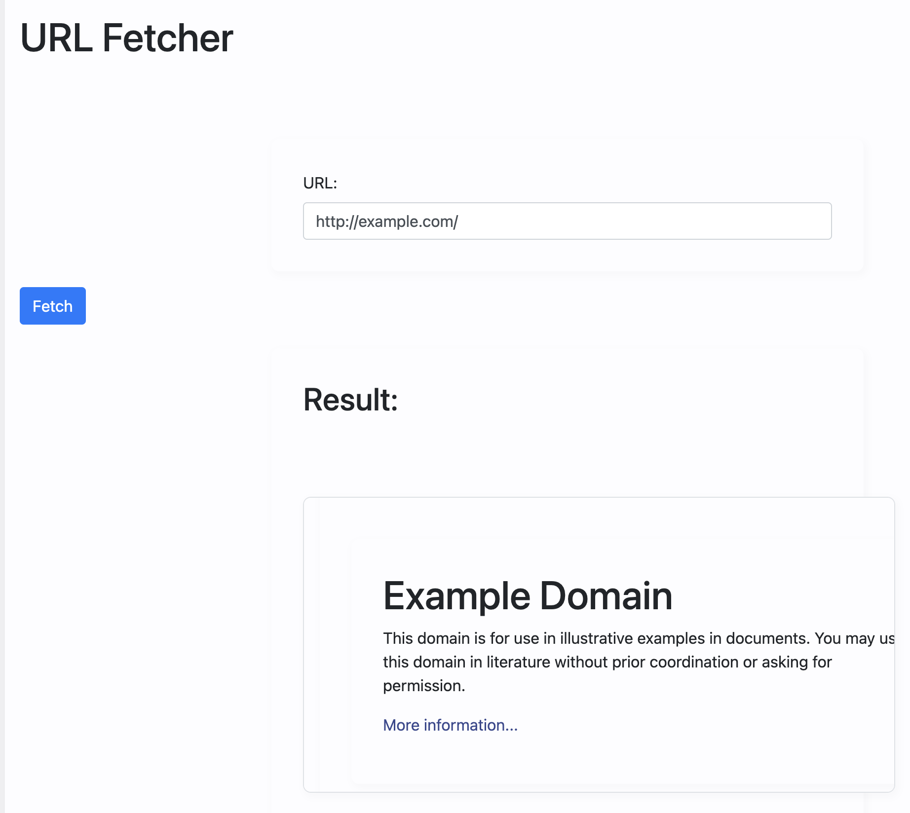
Task: Focus the URL input field
Action: 567,221
